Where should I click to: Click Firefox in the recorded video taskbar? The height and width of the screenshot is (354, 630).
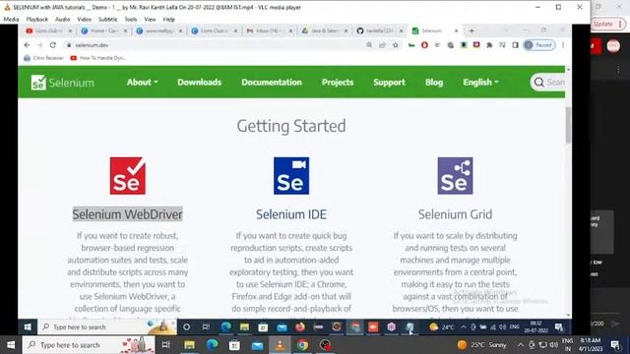300,327
